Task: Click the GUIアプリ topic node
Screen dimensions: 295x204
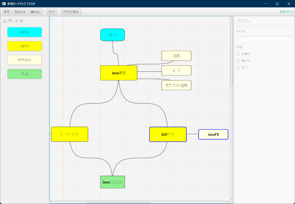Action: pyautogui.click(x=168, y=134)
